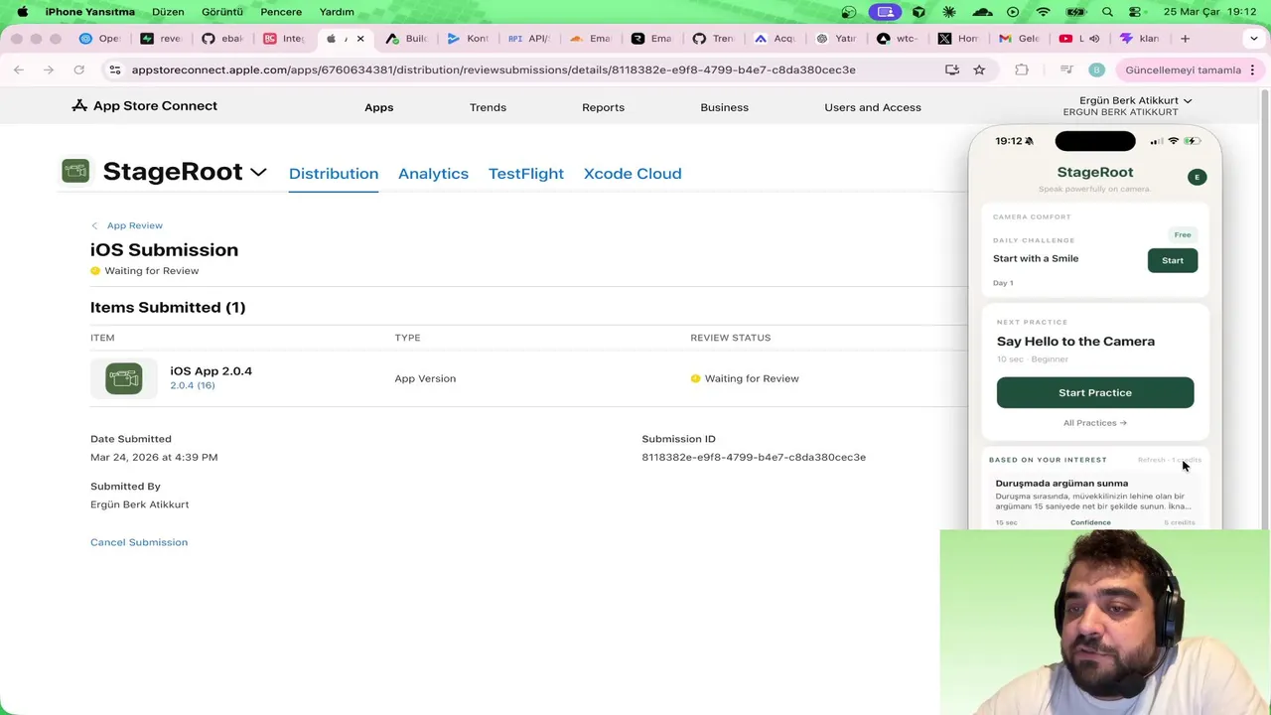This screenshot has width=1271, height=715.
Task: Tap All Practices link in iPhone
Action: coord(1095,423)
